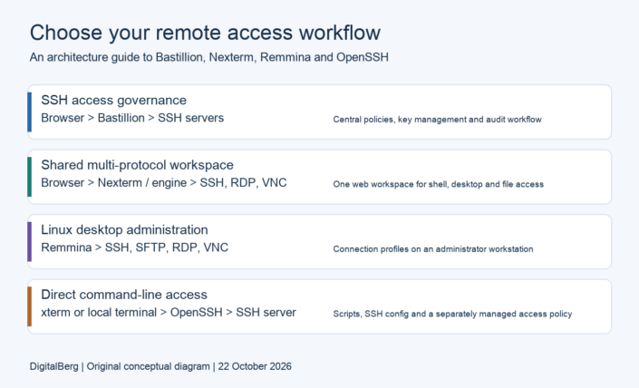Click the title 'Choose your remote access workflow'

(x=205, y=33)
